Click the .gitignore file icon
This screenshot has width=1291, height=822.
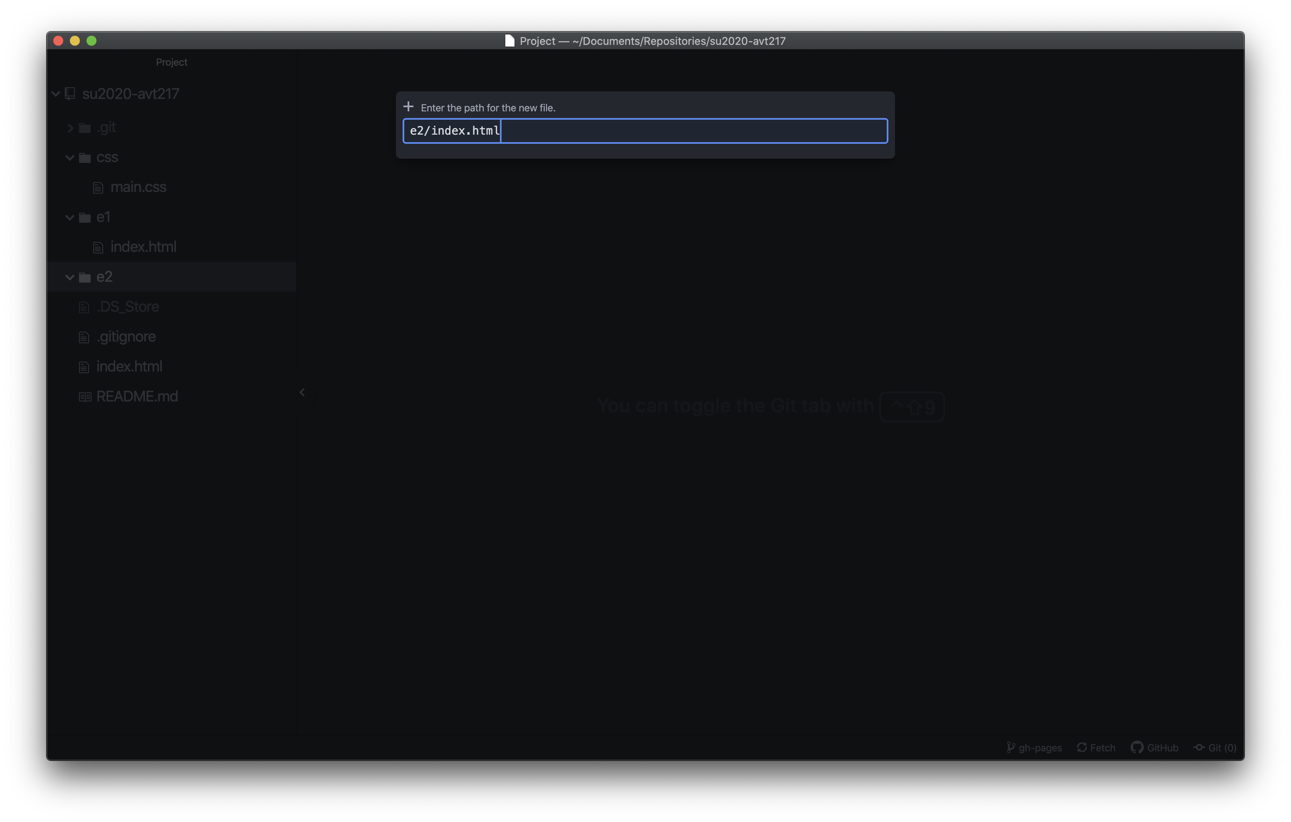tap(85, 336)
